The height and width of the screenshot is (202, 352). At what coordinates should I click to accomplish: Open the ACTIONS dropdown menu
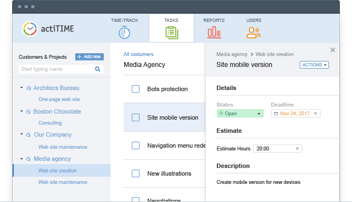click(314, 65)
